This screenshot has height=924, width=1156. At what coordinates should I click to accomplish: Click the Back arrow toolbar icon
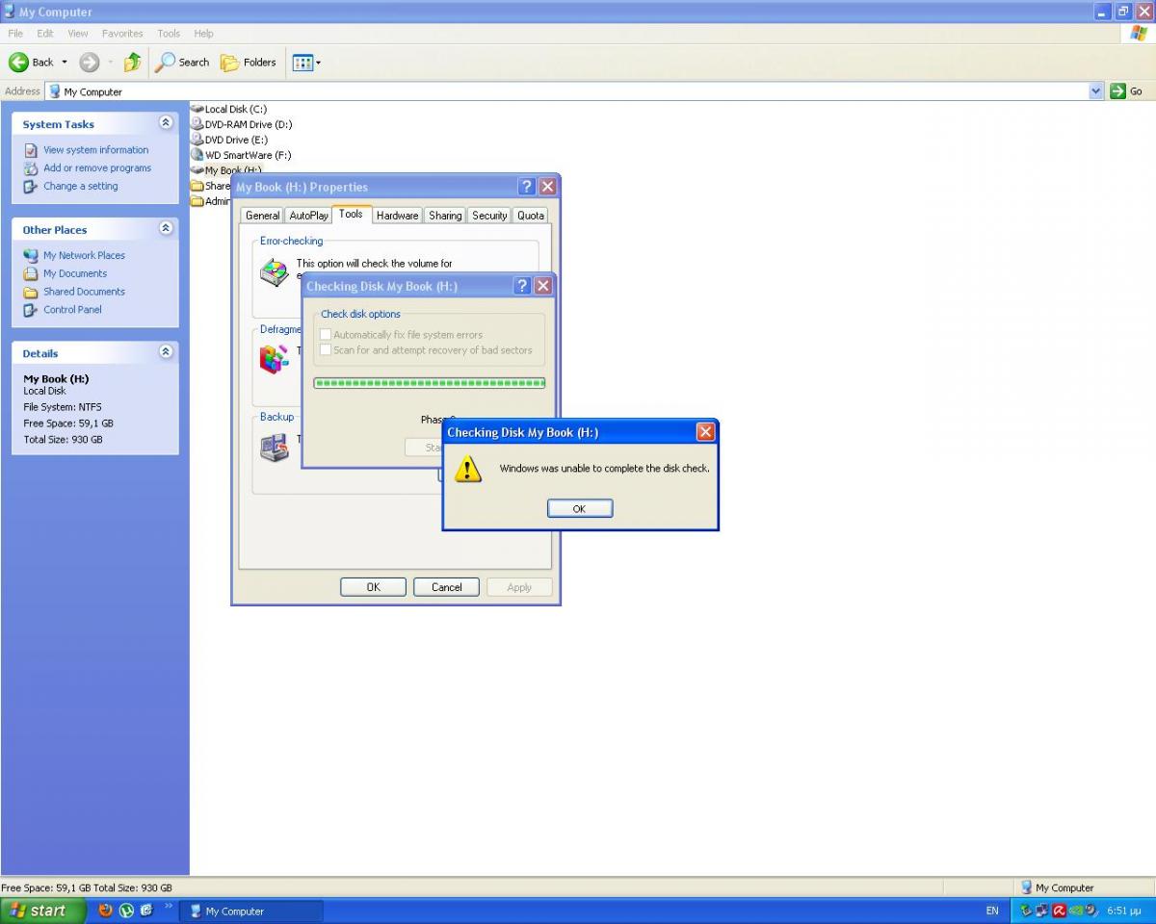point(18,63)
